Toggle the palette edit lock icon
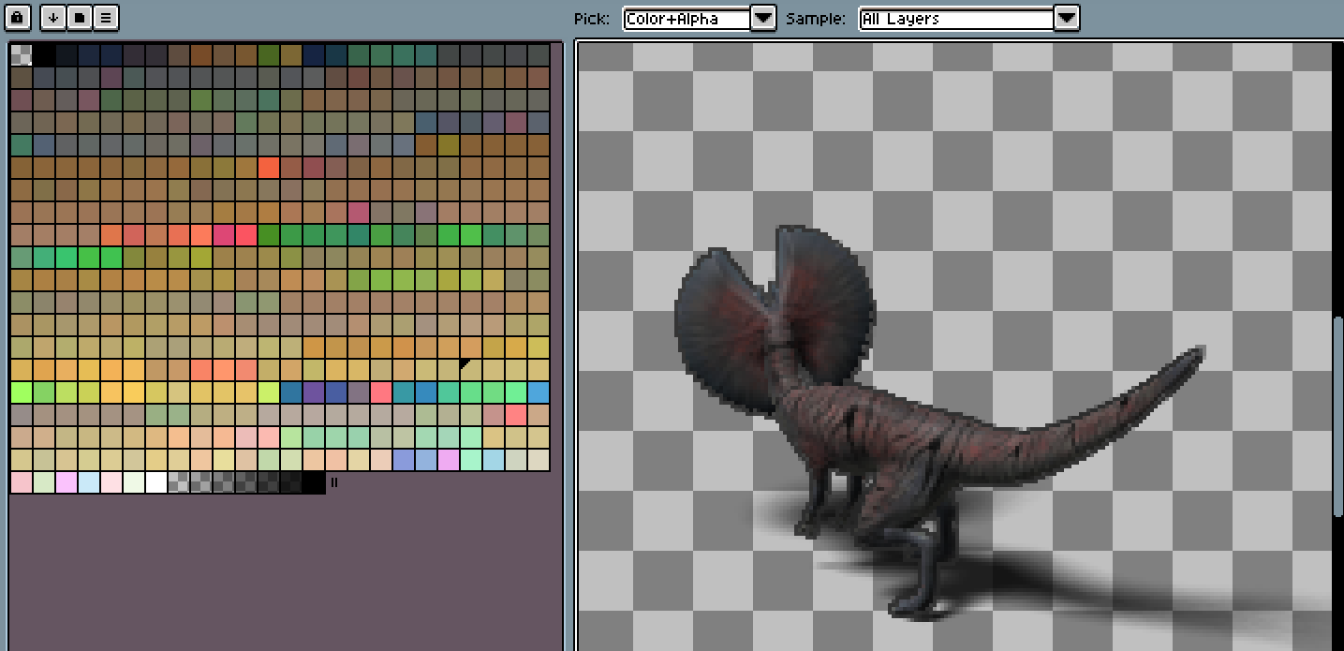This screenshot has width=1344, height=651. (19, 17)
